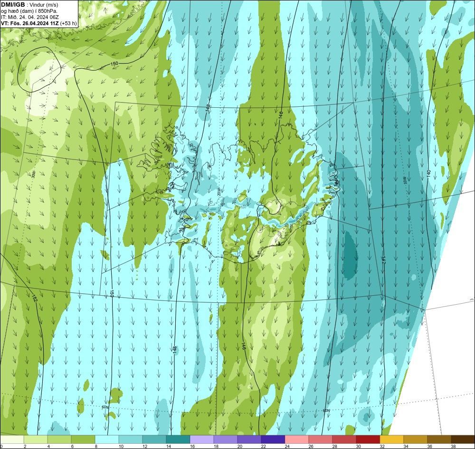Screen dimensions: 475x449
Task: Click the 18–20 m/s purple legend swatch
Action: (x=226, y=440)
